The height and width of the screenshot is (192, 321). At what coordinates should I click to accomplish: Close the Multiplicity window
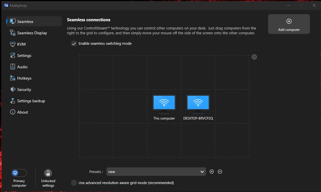pyautogui.click(x=314, y=5)
